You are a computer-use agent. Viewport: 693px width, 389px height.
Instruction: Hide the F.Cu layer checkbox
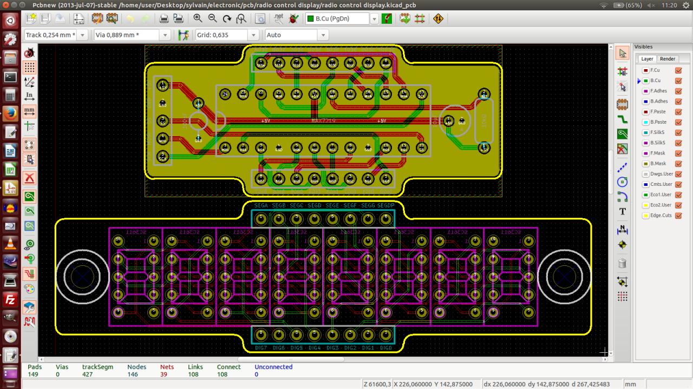678,70
